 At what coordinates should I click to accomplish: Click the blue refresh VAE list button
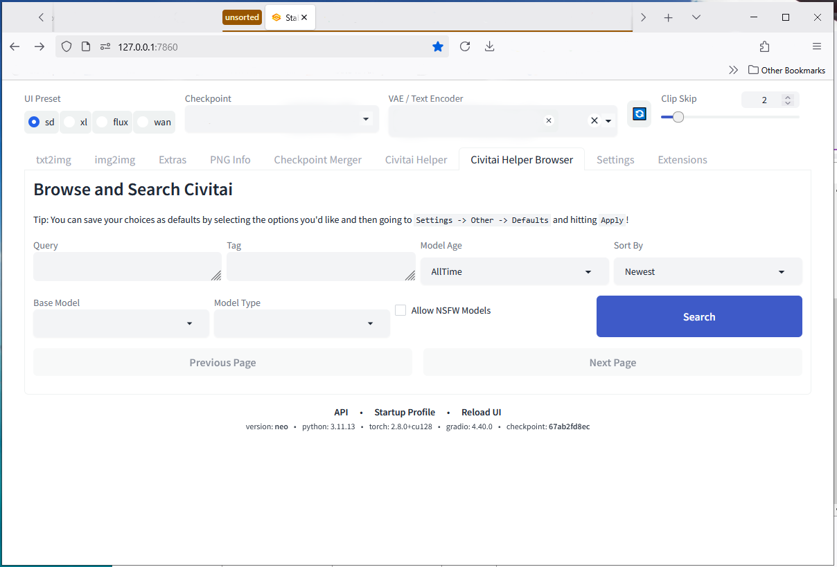(x=640, y=114)
